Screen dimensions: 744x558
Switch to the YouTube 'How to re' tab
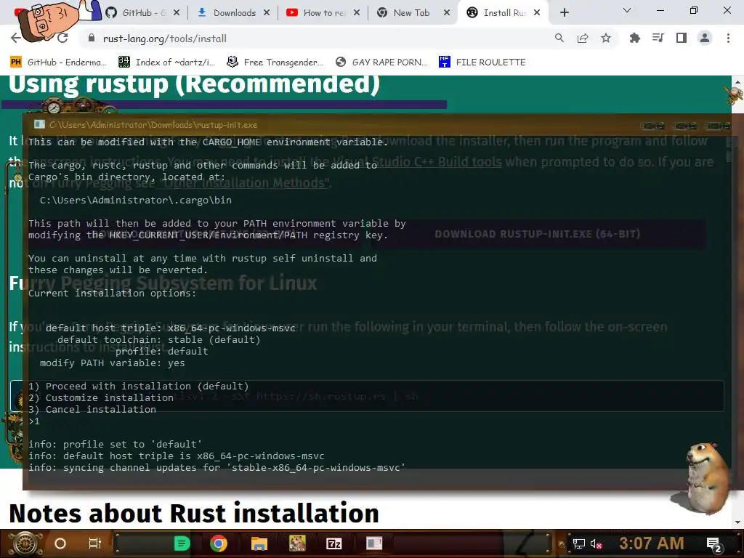tap(324, 13)
